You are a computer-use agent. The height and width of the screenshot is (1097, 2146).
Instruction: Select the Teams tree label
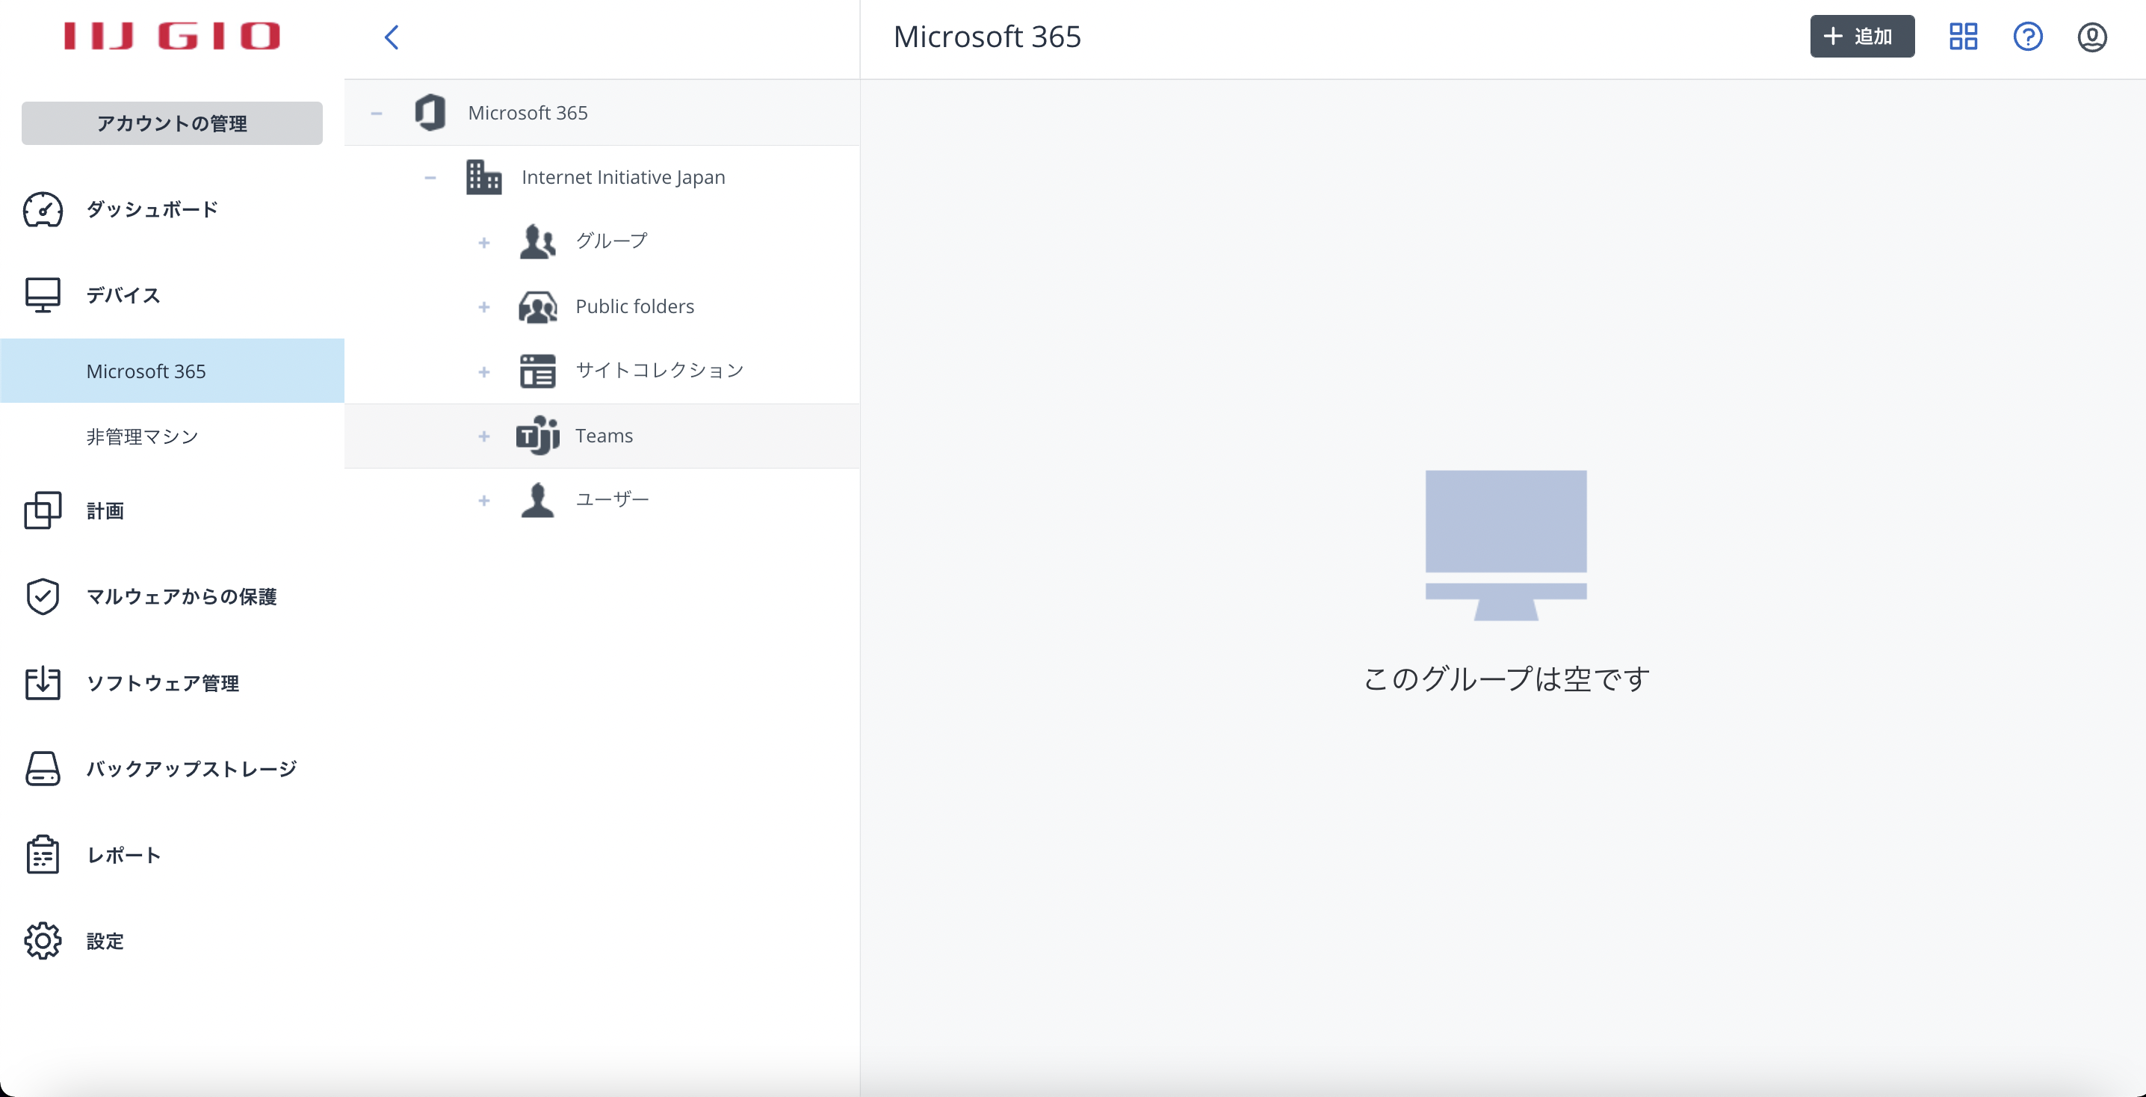pos(604,436)
